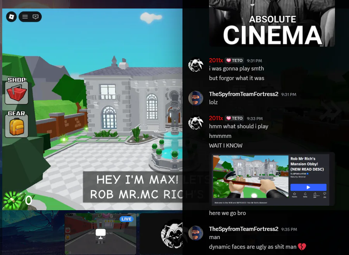Click the verified badge next to creator name
349x255 pixels.
[308, 173]
